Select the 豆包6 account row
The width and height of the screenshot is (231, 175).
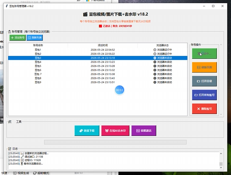(x=98, y=70)
